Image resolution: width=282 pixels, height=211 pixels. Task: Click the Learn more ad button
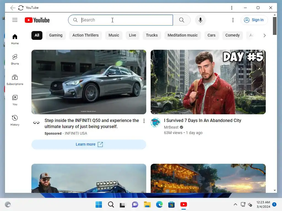[89, 145]
